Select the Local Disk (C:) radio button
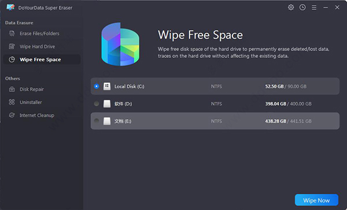This screenshot has width=347, height=210. point(97,86)
